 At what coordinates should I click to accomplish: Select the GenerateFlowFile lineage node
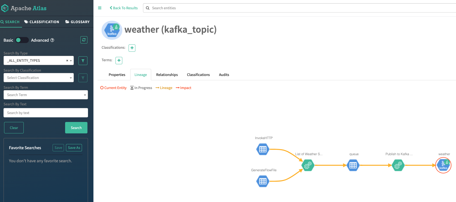pyautogui.click(x=263, y=181)
